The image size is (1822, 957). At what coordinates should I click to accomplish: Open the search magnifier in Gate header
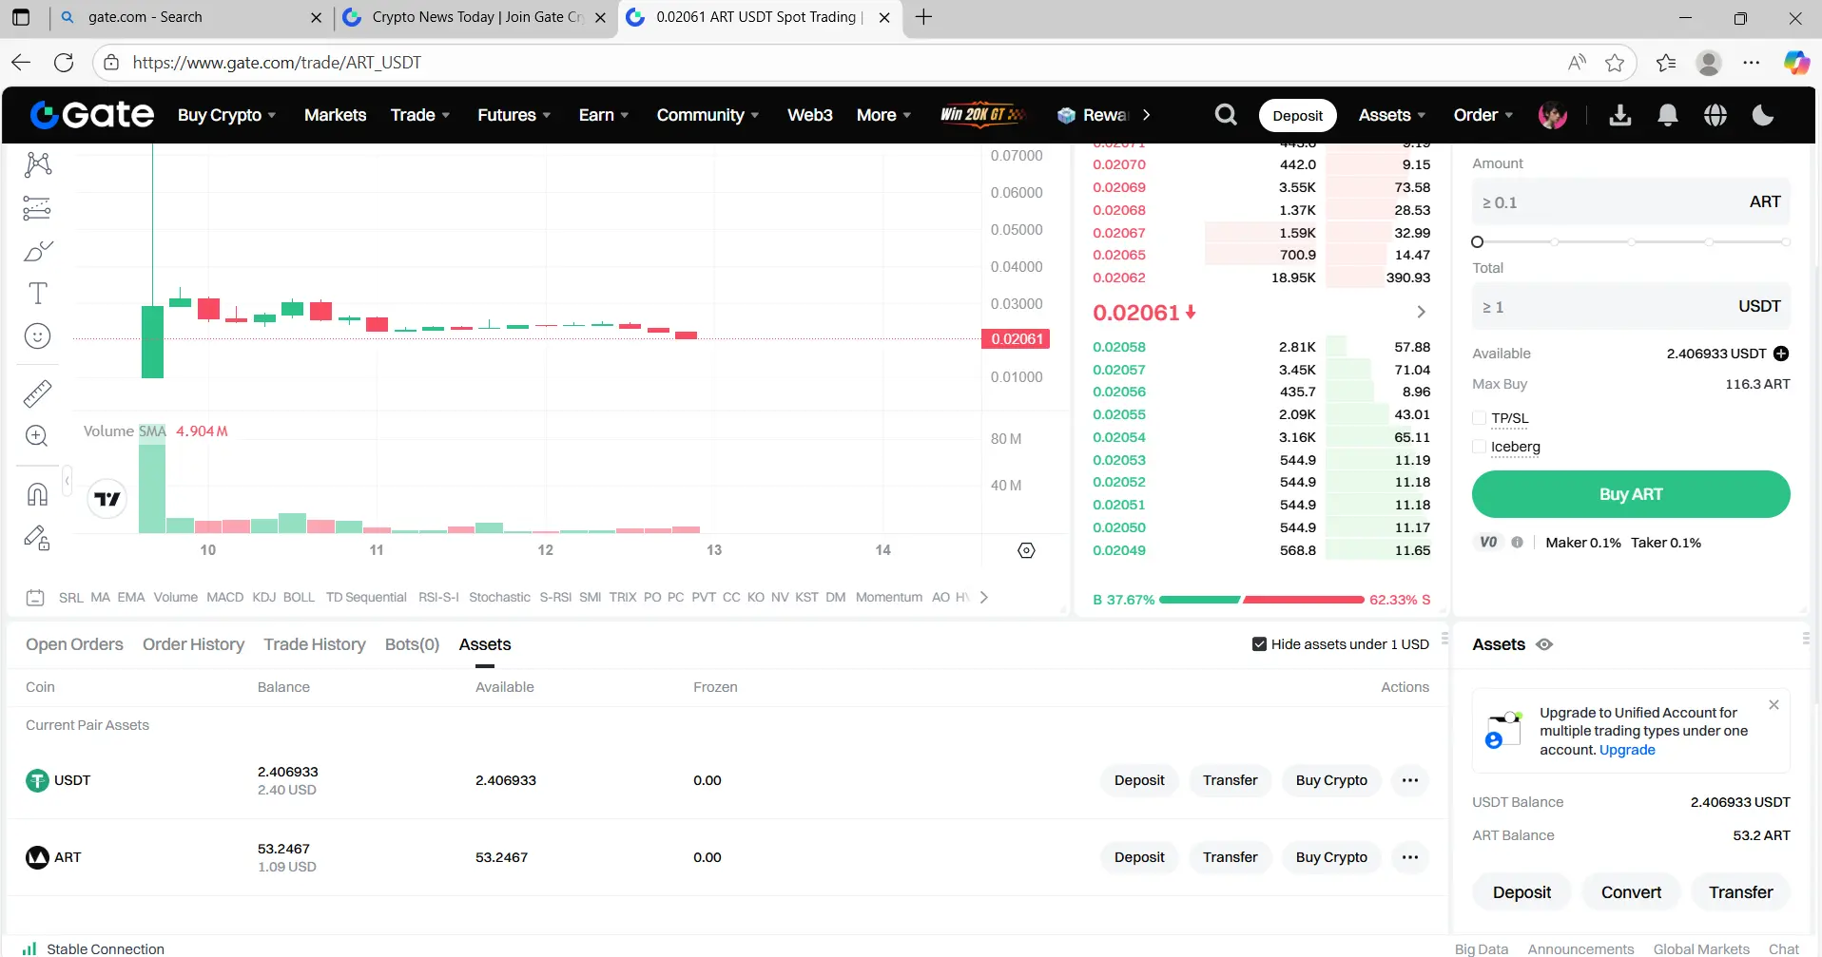[x=1226, y=115]
